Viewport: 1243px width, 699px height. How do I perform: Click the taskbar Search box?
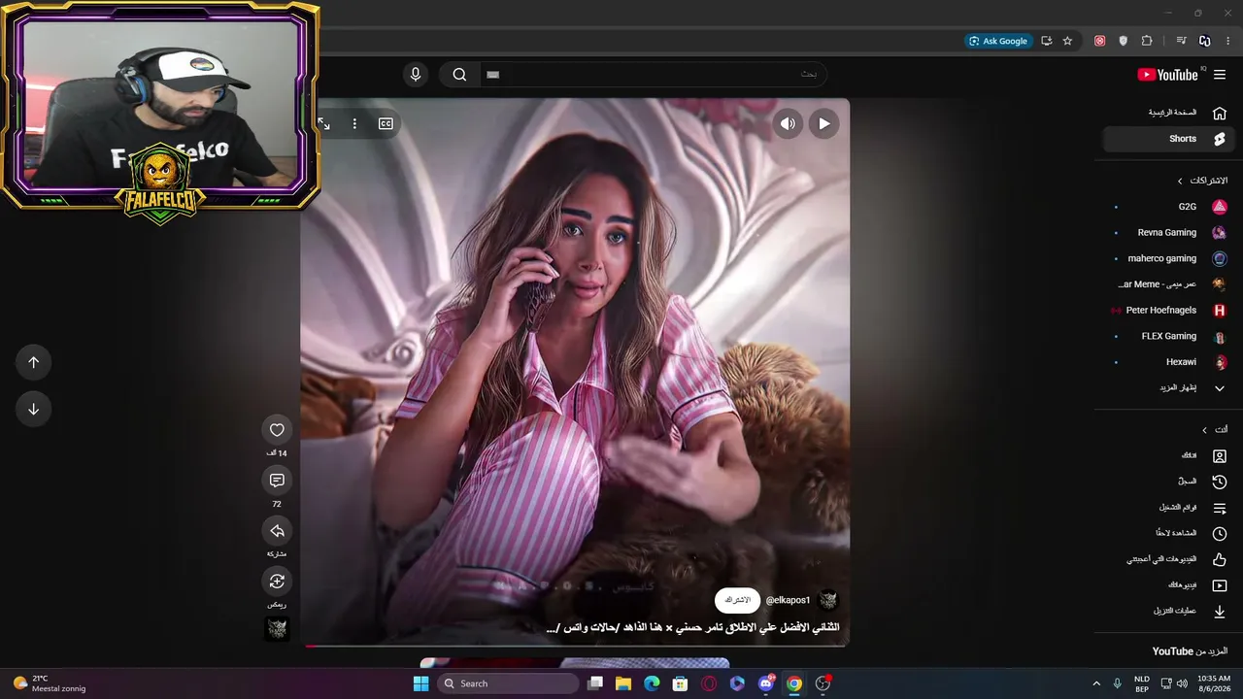[x=507, y=683]
